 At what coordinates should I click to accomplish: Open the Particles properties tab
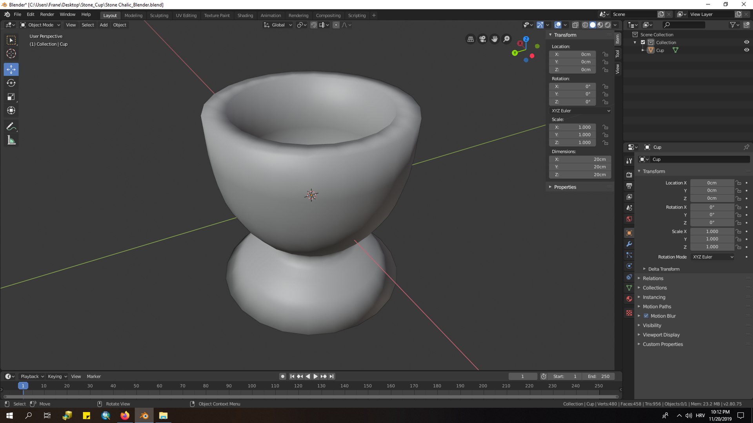[x=629, y=255]
